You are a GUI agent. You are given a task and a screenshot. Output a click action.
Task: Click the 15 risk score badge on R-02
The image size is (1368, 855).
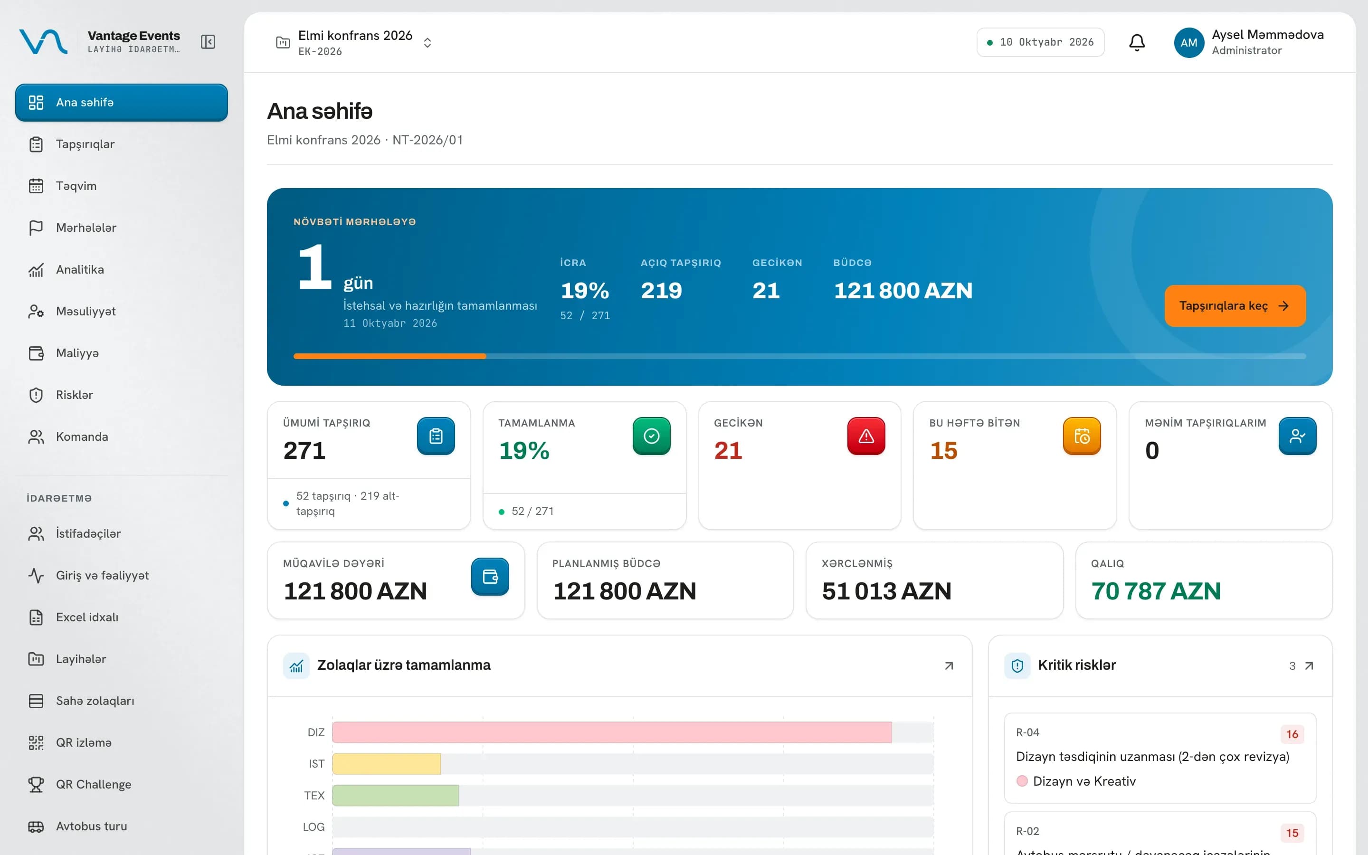pyautogui.click(x=1292, y=833)
